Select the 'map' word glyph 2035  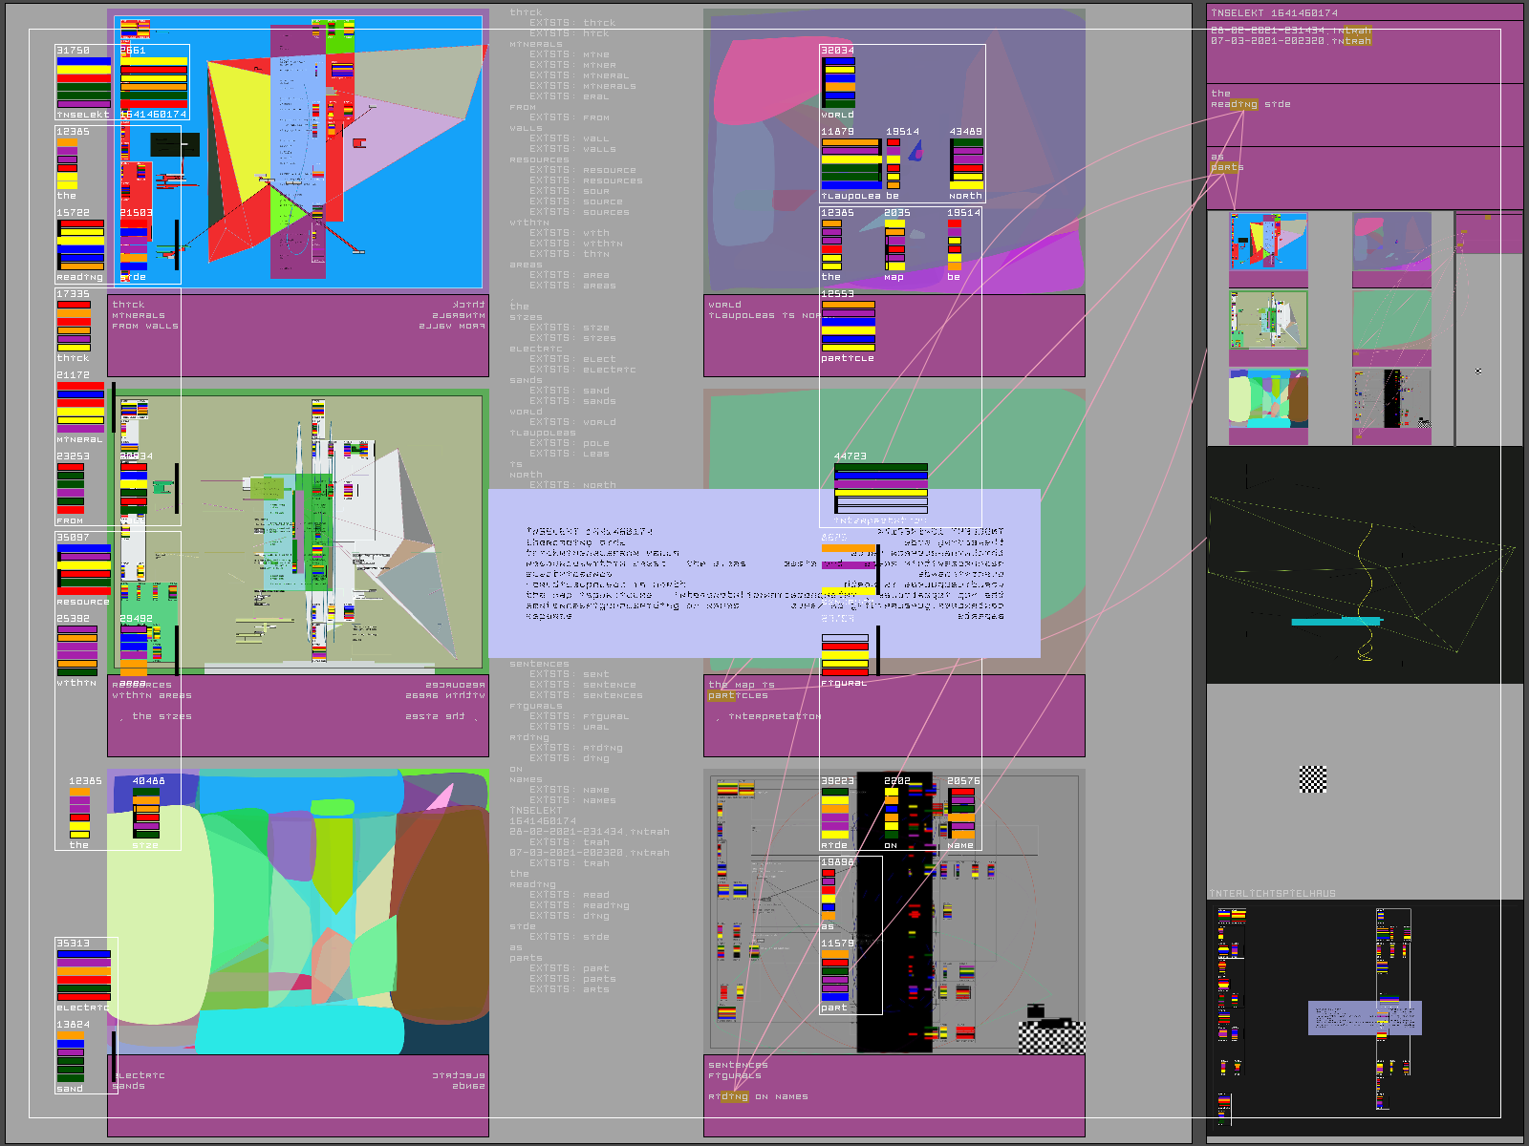pyautogui.click(x=894, y=245)
